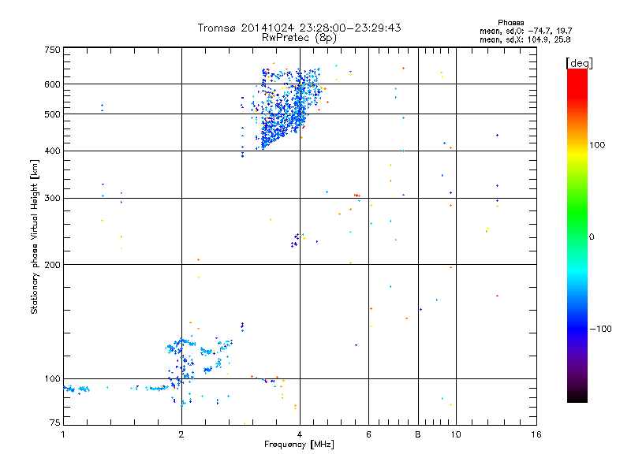Click the '[deg]' colorbar unit label

[x=580, y=63]
